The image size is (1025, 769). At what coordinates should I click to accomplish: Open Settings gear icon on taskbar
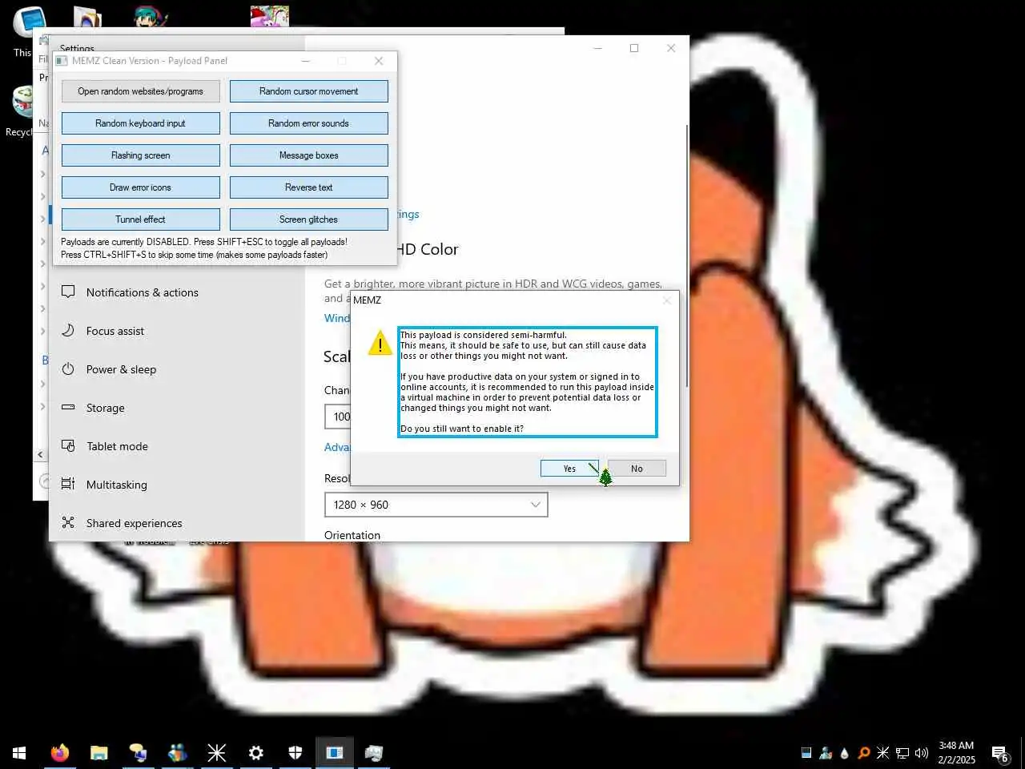coord(255,753)
